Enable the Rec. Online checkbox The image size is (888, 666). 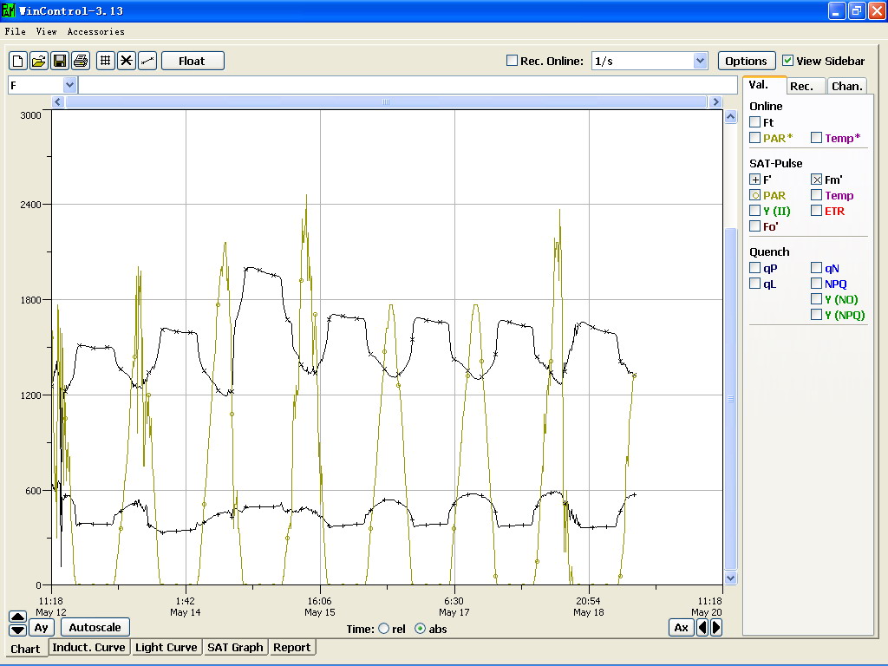pyautogui.click(x=513, y=61)
